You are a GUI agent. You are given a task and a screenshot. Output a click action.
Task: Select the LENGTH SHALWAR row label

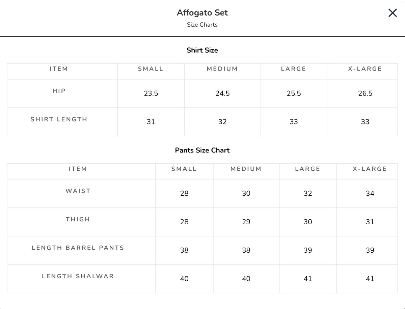pos(78,276)
